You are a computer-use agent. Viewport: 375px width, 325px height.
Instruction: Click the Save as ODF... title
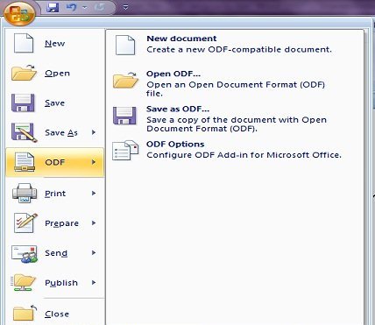pos(178,109)
